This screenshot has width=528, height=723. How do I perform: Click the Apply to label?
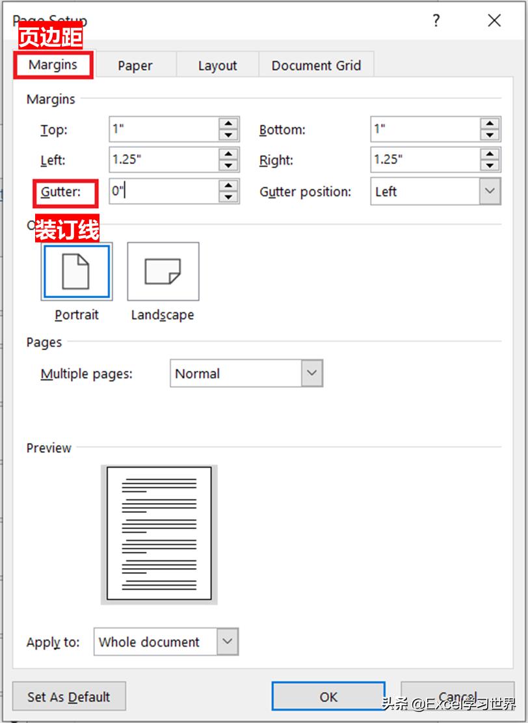coord(53,642)
